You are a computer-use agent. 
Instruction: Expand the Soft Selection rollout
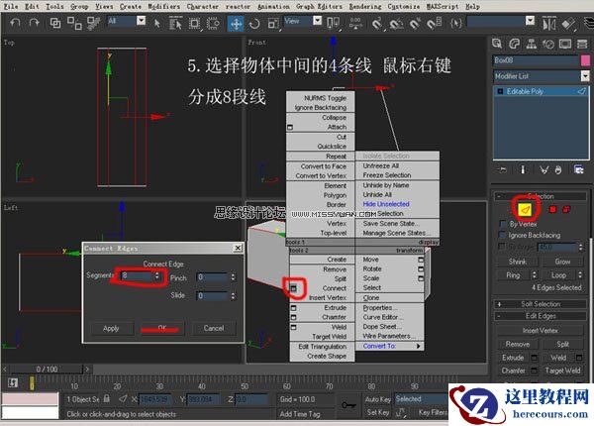[541, 304]
